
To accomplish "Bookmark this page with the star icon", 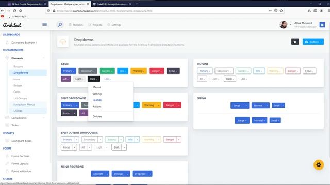I will coord(281,11).
